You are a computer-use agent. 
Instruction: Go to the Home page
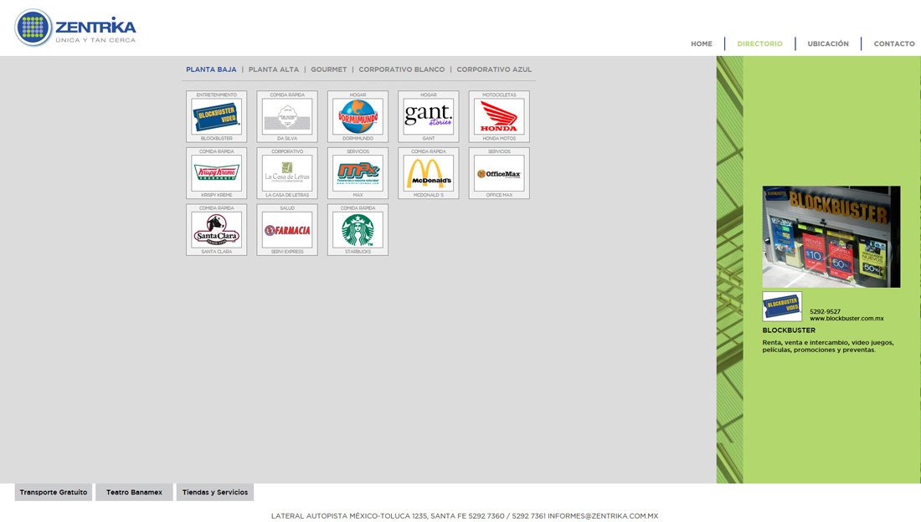pyautogui.click(x=702, y=44)
